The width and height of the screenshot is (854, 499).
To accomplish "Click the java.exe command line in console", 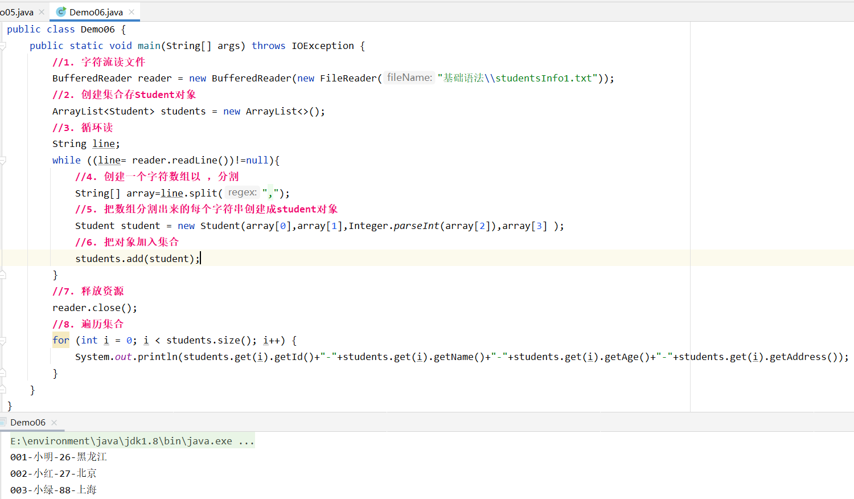I will click(132, 441).
